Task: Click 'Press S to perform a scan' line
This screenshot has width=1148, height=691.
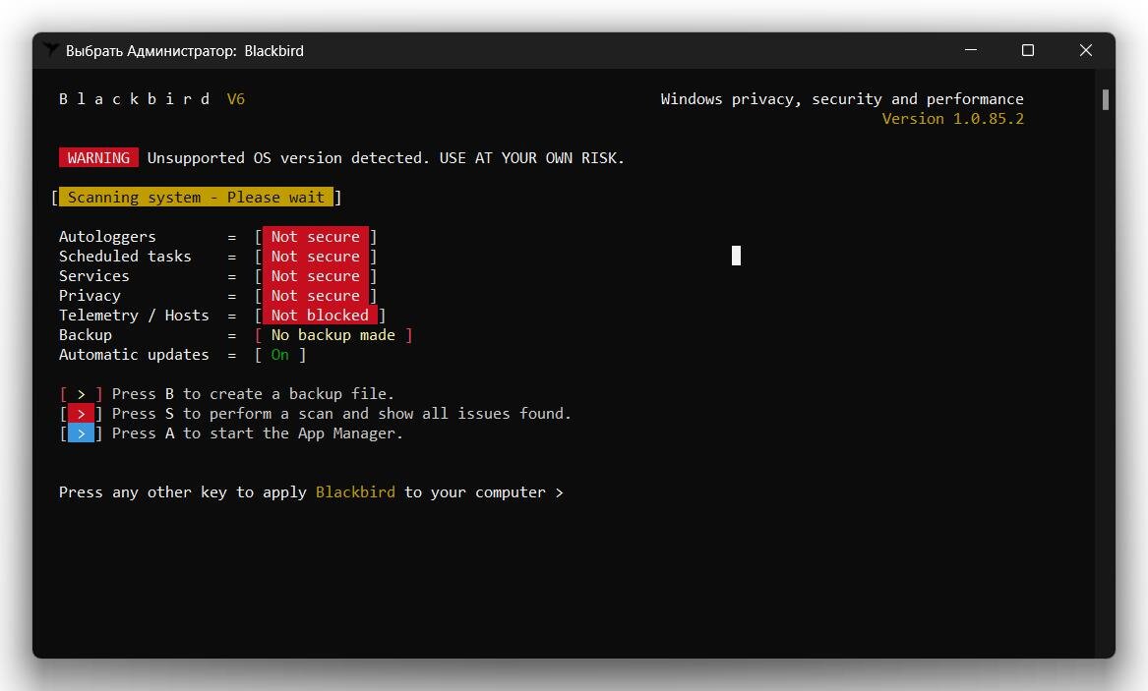Action: [x=341, y=414]
